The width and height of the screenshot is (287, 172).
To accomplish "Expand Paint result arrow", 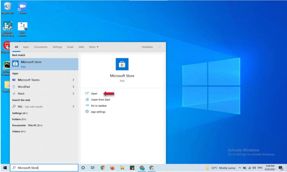I will 73,94.
